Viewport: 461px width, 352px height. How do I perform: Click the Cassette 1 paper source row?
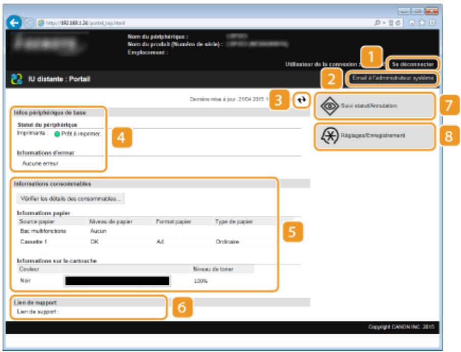point(147,242)
